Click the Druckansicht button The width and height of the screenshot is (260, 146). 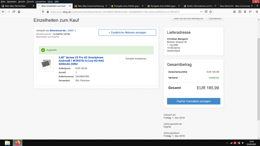(215, 19)
